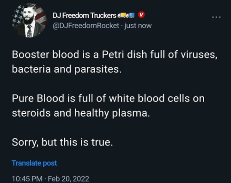
Task: Click the Feb 20, 2022 date
Action: click(68, 179)
